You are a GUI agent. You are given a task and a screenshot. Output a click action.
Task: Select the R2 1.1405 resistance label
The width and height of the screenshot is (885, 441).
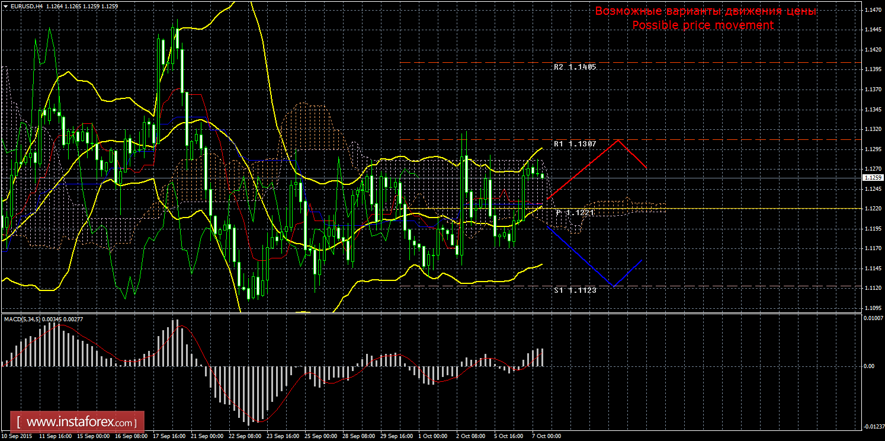[x=575, y=67]
